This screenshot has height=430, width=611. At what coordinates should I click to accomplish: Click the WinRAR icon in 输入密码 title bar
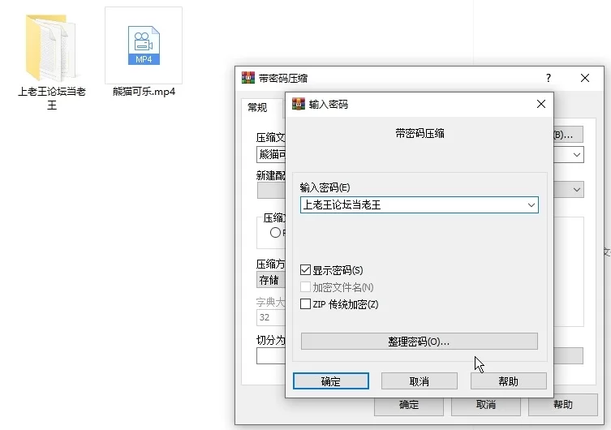click(299, 104)
